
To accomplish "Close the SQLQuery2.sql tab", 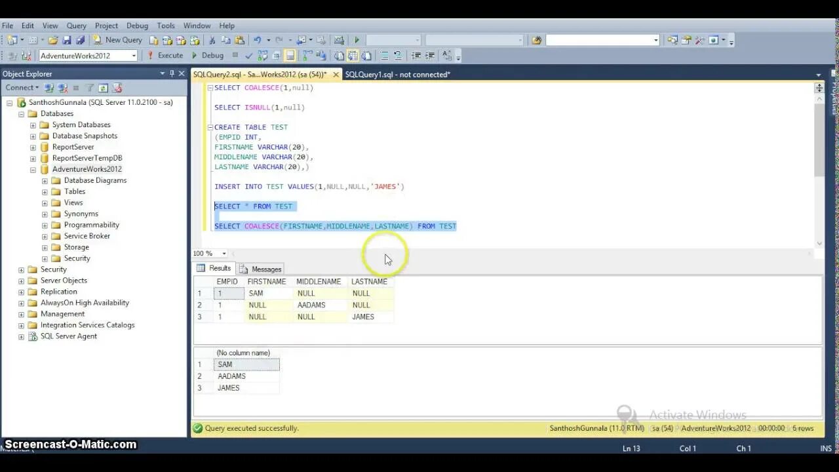I will (336, 75).
